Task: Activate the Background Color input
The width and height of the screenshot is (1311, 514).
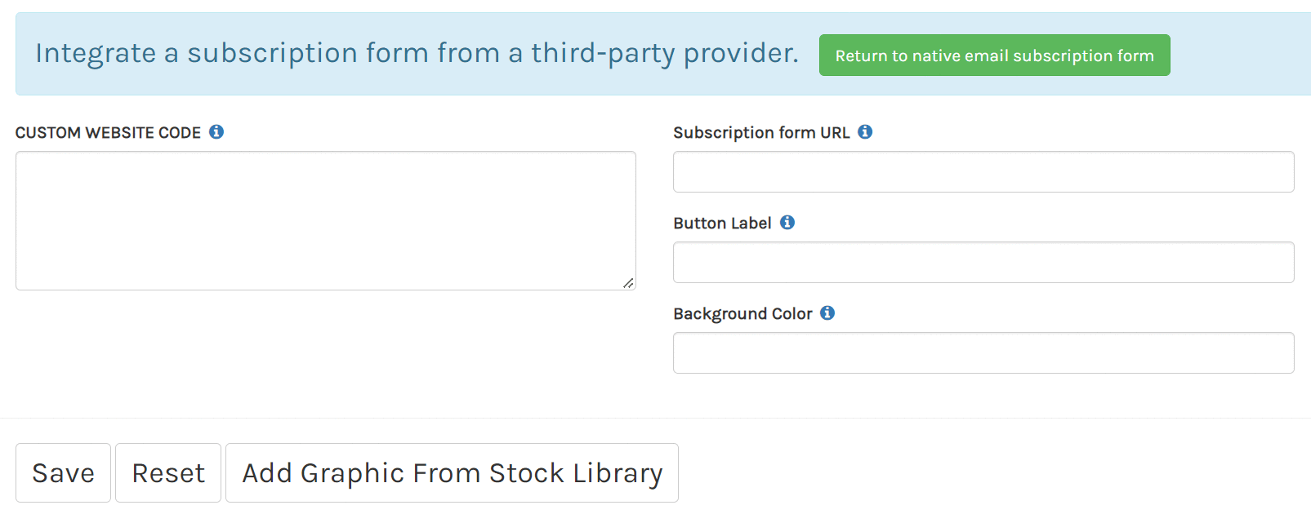Action: (x=983, y=353)
